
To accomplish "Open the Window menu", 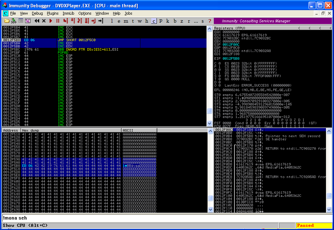I will point(102,13).
